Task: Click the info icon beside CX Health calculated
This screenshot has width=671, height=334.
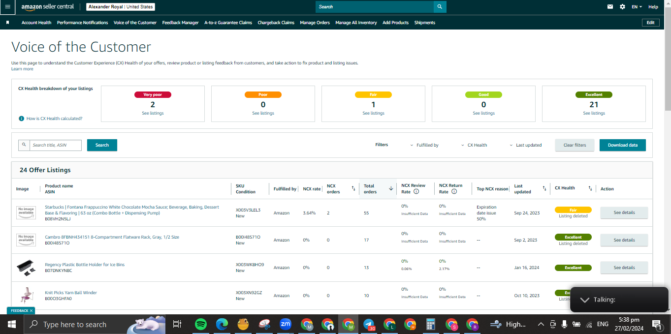Action: coord(22,119)
